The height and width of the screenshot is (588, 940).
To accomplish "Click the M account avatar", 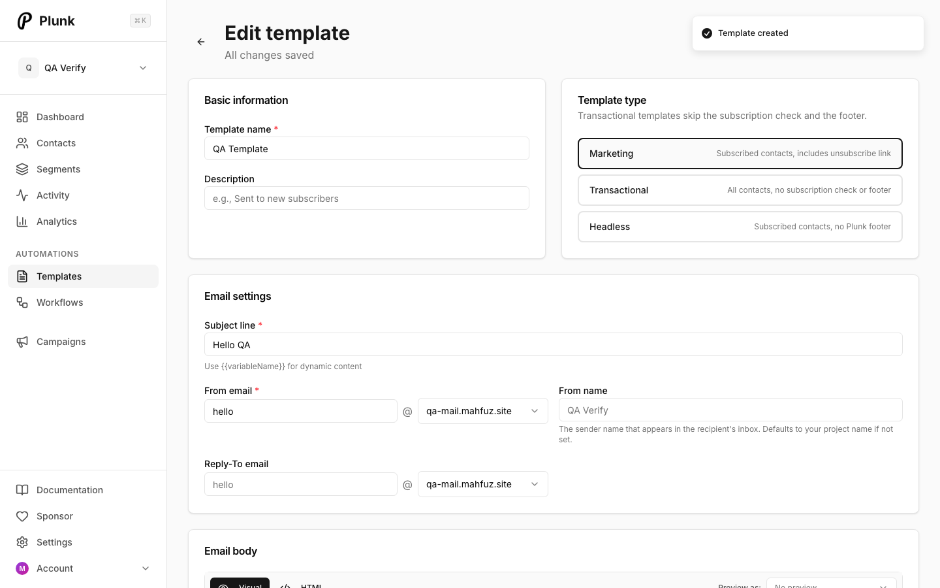I will point(22,568).
